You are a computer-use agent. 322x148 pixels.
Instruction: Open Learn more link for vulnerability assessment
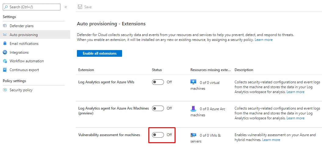[x=271, y=140]
